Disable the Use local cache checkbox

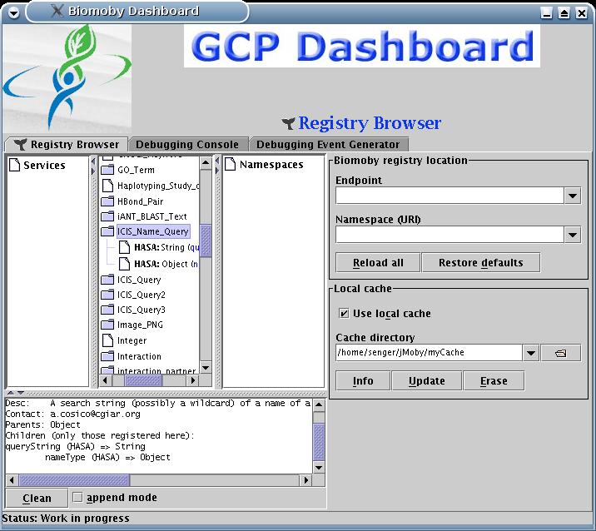point(344,314)
